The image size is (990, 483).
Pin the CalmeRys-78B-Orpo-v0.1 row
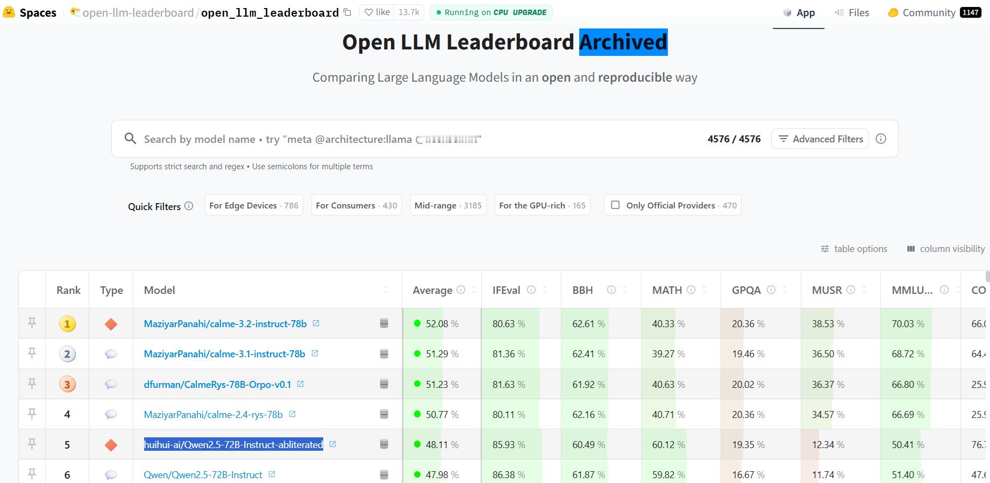click(x=32, y=384)
